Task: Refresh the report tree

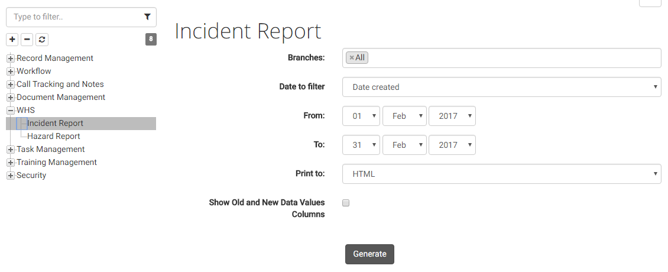Action: click(x=42, y=40)
